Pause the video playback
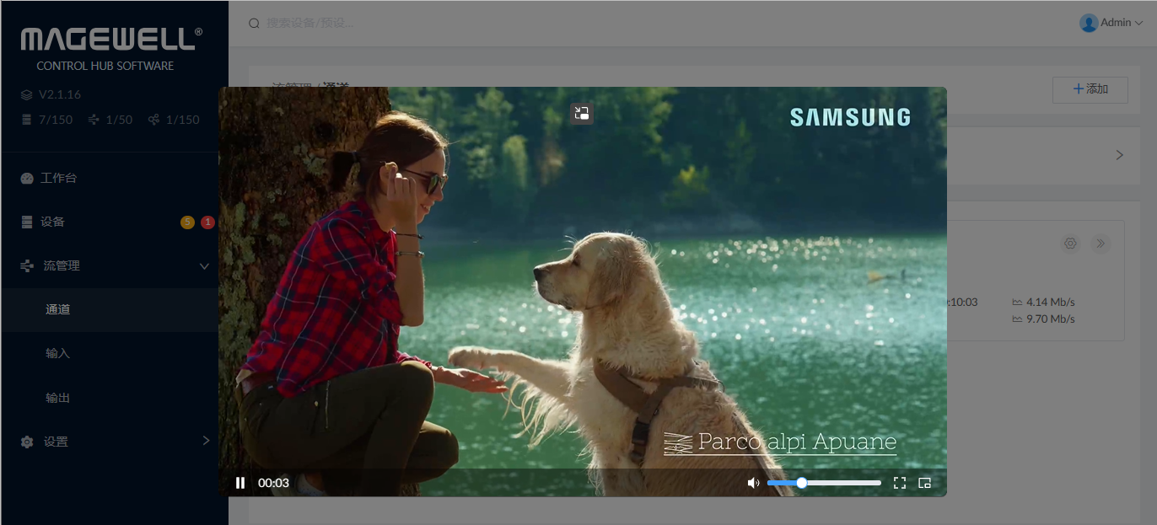Viewport: 1157px width, 525px height. [240, 483]
